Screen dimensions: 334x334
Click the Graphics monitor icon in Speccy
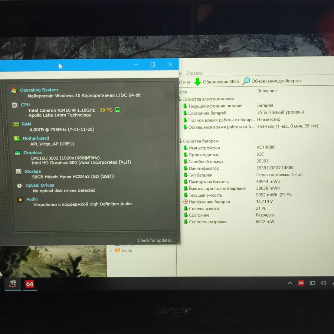pyautogui.click(x=17, y=153)
